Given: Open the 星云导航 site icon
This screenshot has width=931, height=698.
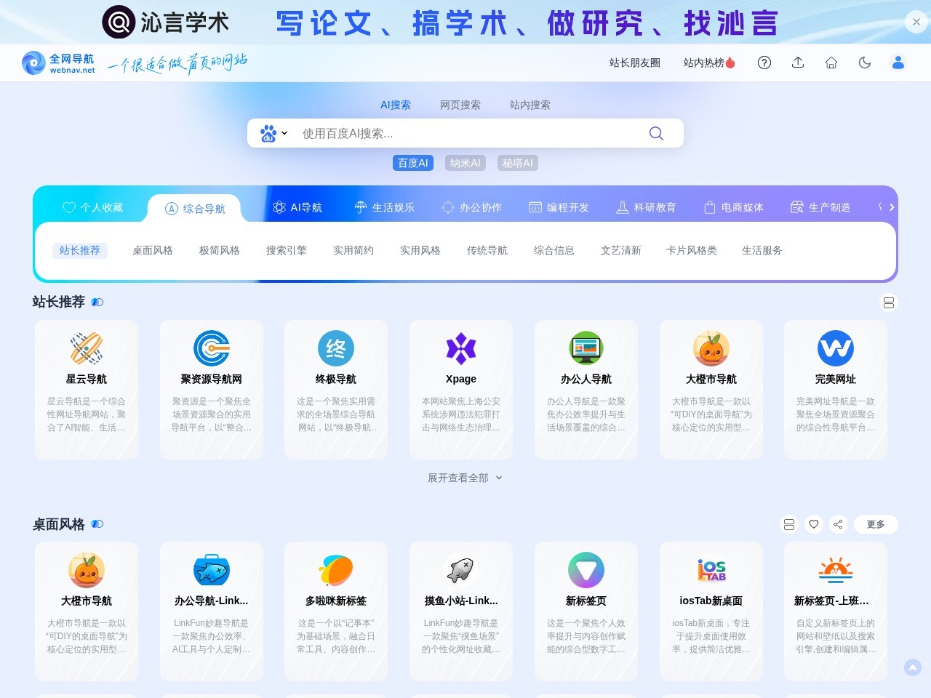Looking at the screenshot, I should (87, 348).
